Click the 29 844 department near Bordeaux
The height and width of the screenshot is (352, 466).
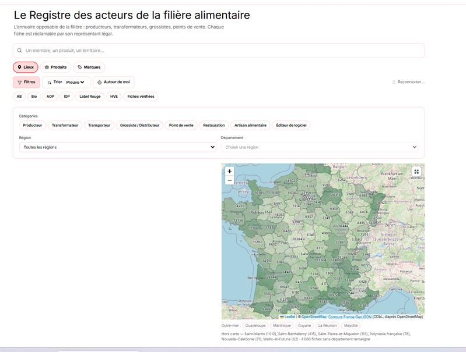271,278
